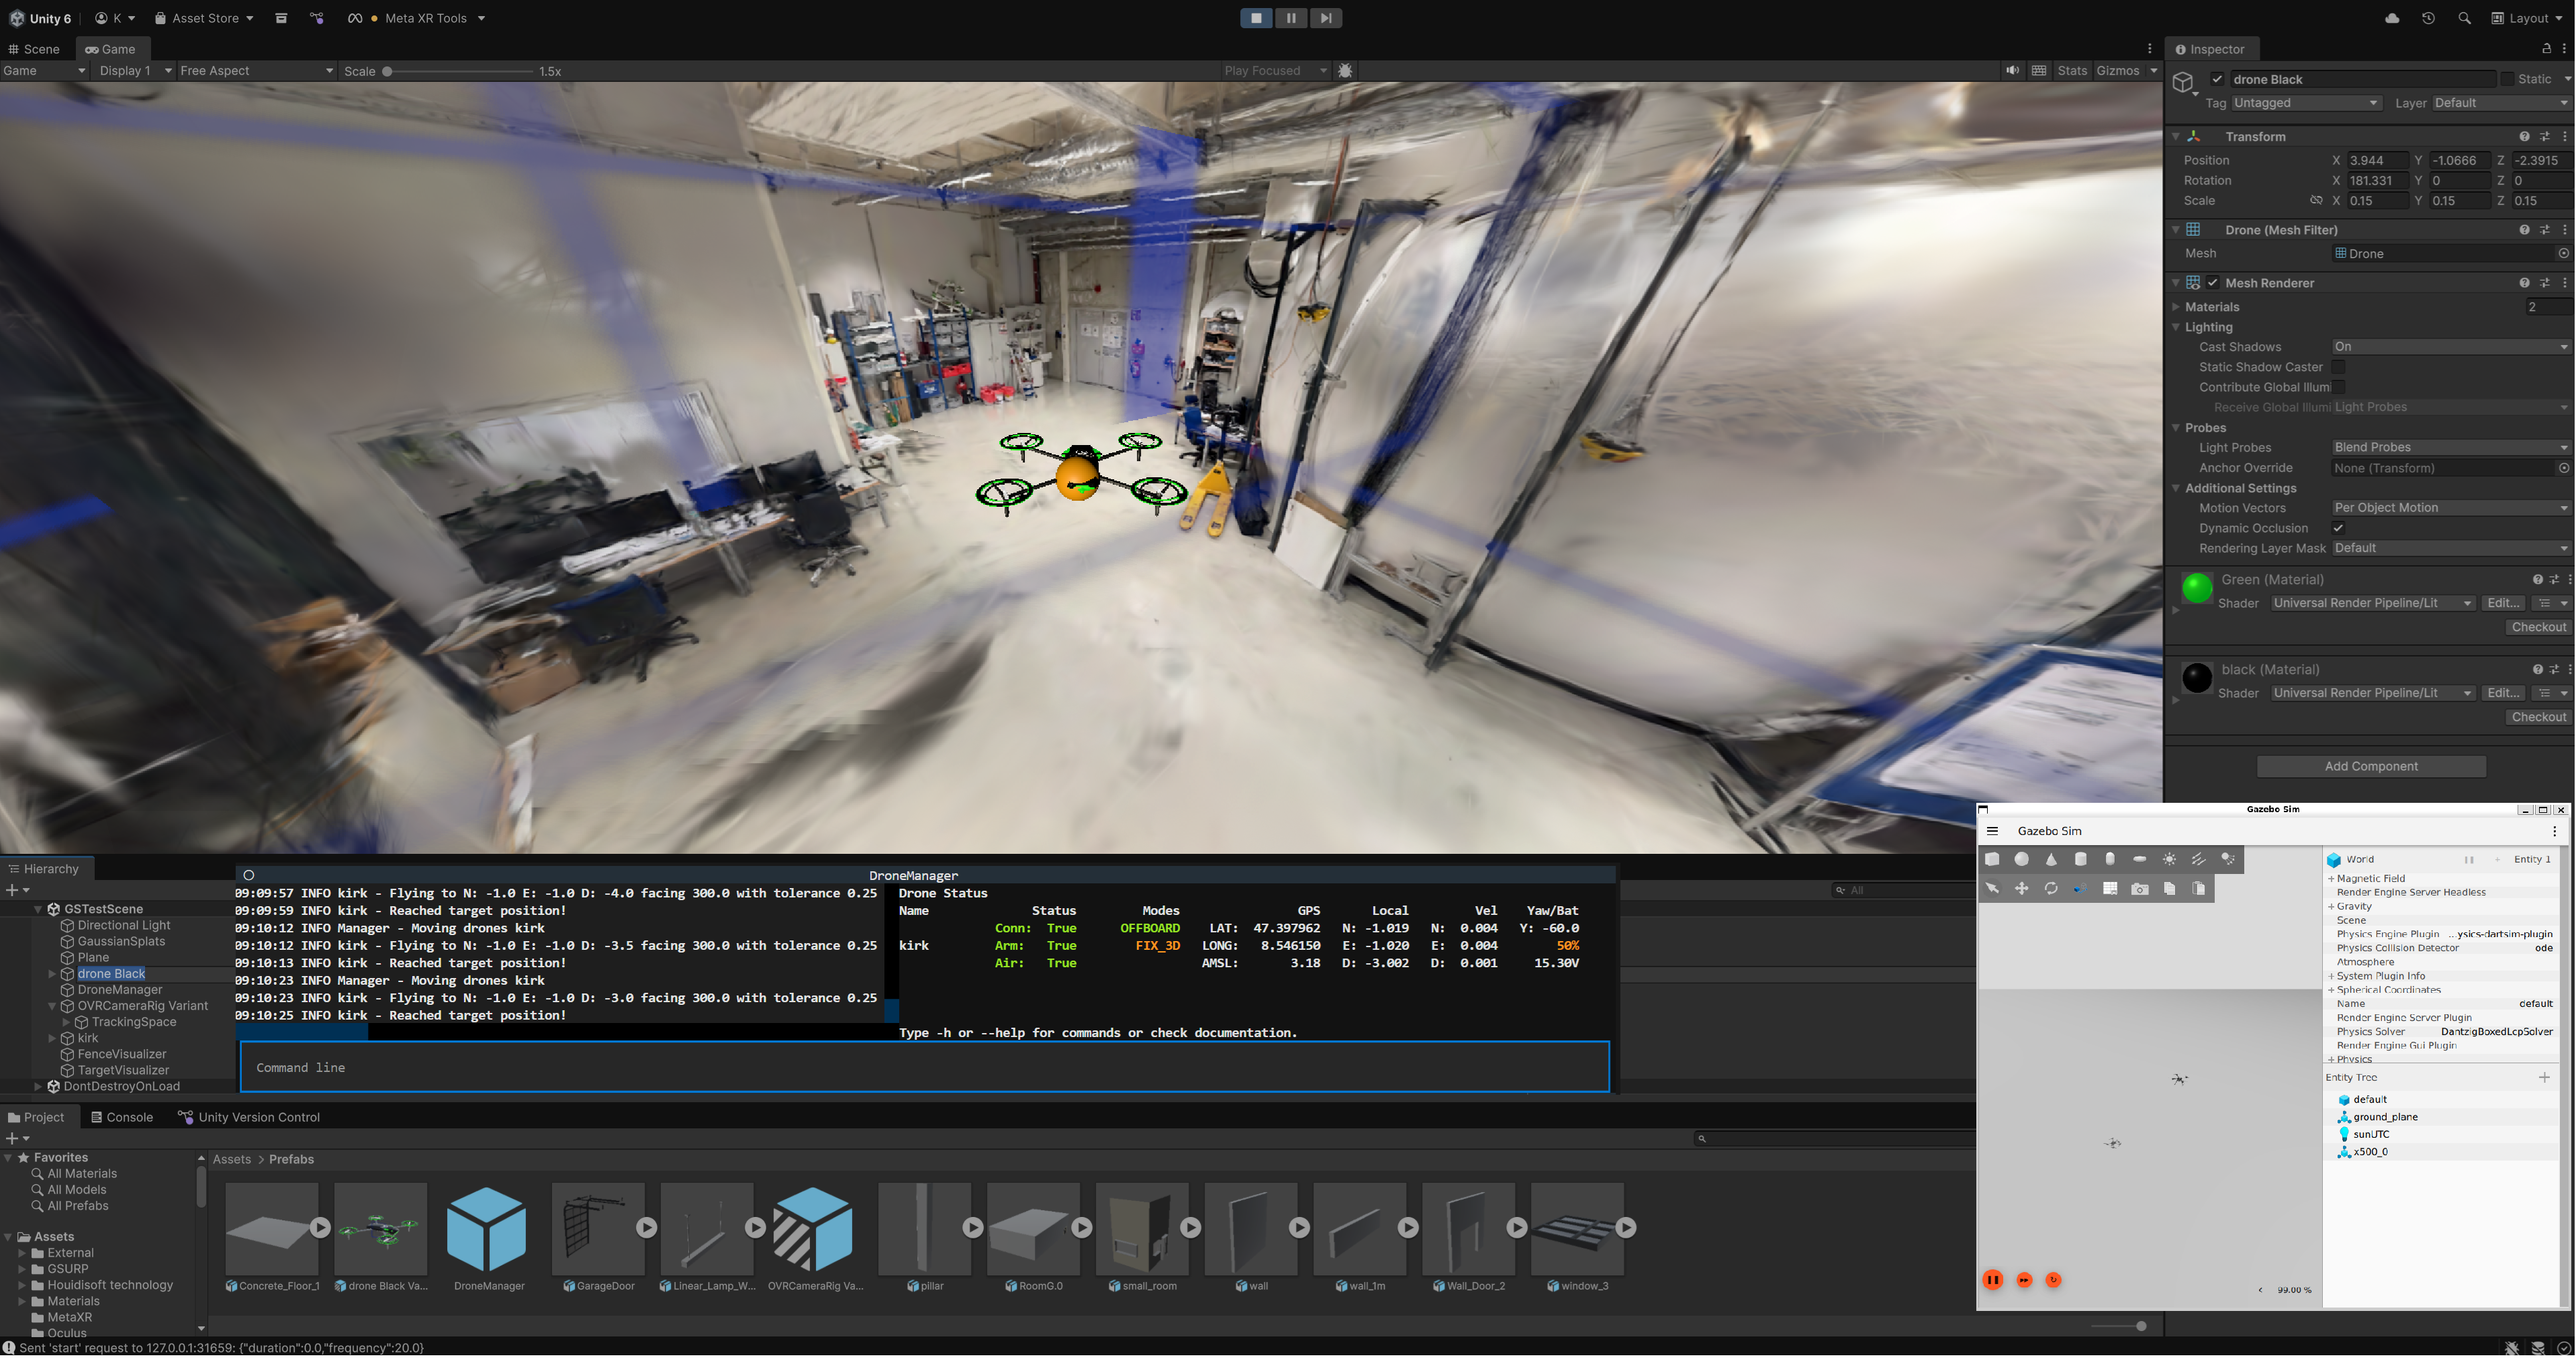Toggle Stats overlay in Game view
This screenshot has height=1366, width=2576.
[2072, 71]
